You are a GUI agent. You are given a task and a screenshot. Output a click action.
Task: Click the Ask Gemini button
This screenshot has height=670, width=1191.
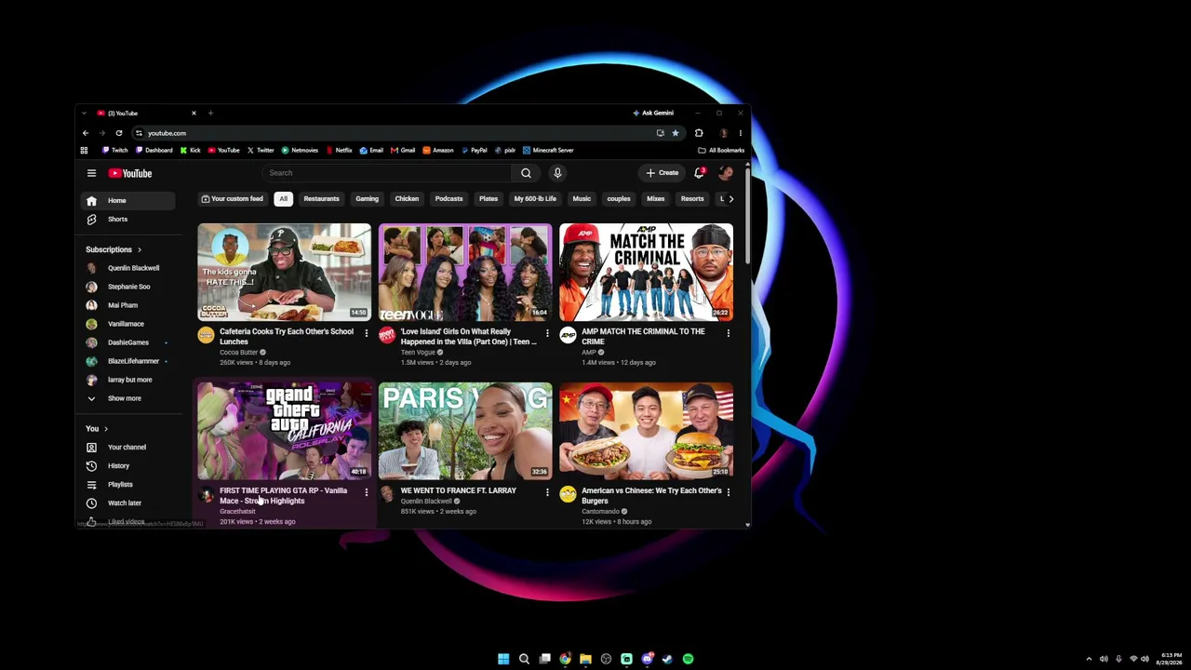click(653, 114)
